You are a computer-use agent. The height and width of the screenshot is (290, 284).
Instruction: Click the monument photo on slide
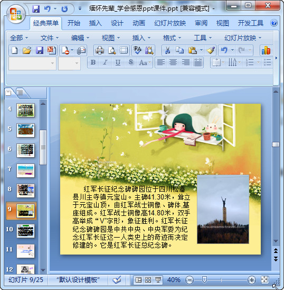[x=223, y=209]
